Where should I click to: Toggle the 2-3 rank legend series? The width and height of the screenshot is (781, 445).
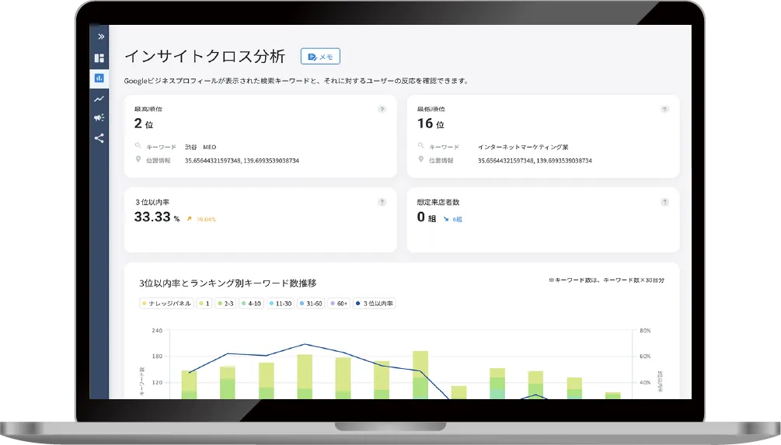pos(225,303)
